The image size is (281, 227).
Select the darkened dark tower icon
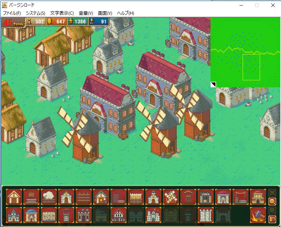click(188, 215)
